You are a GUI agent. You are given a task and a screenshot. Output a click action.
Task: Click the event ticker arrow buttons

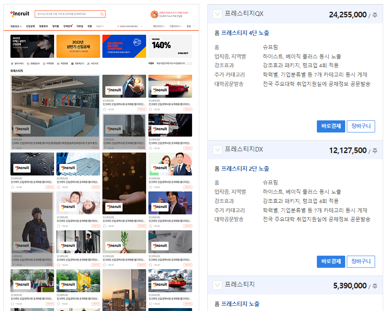point(190,63)
